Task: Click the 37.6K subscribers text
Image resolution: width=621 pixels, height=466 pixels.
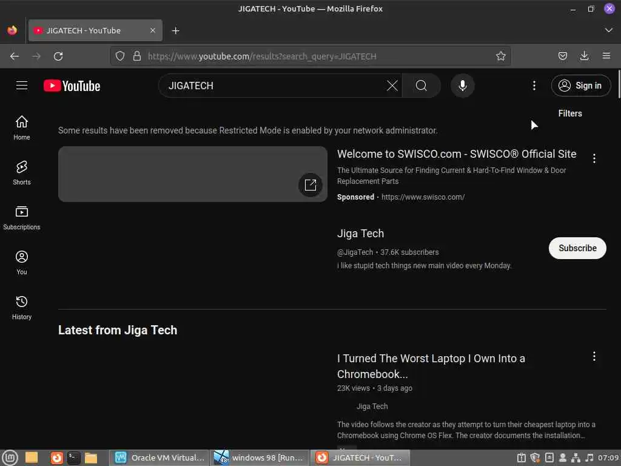Action: (x=409, y=252)
